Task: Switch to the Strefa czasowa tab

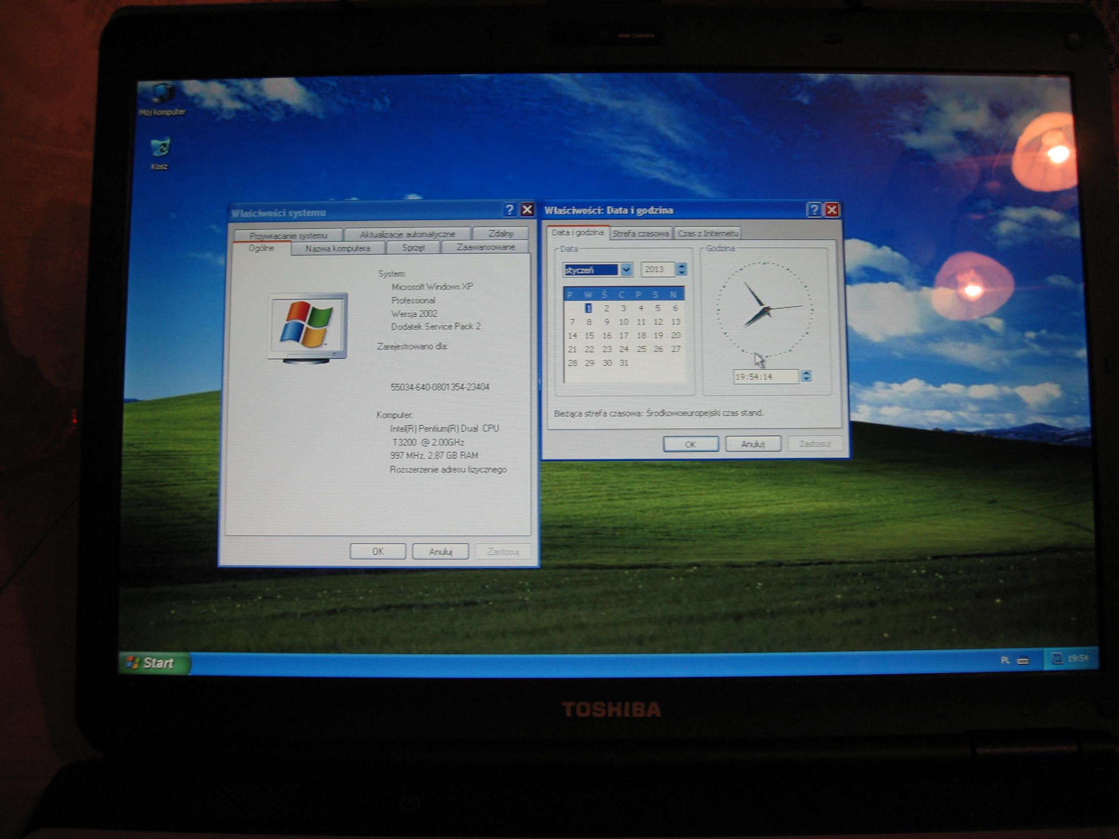Action: tap(640, 233)
